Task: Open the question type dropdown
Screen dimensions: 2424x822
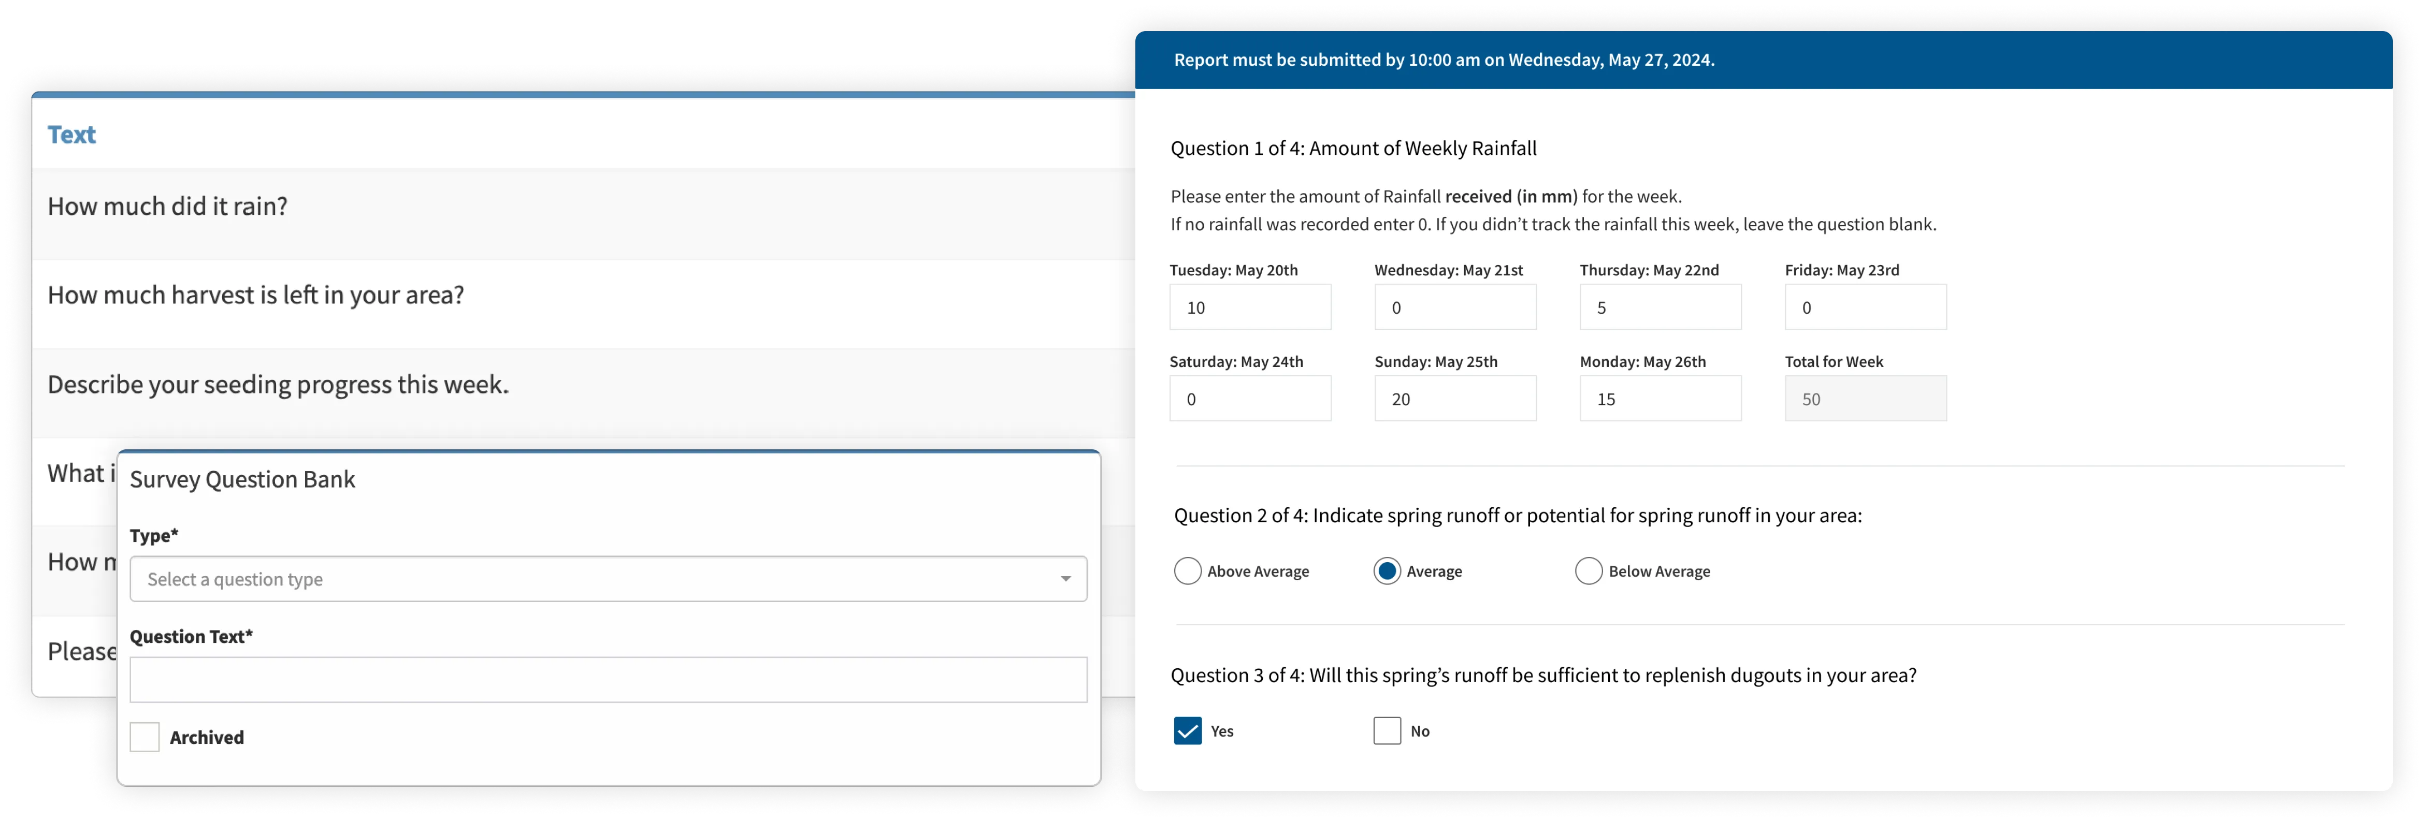Action: (608, 578)
